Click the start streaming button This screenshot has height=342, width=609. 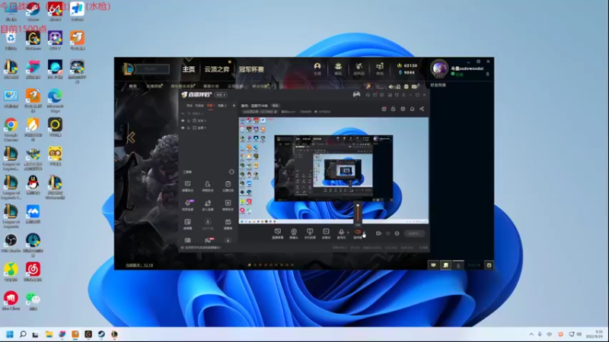[x=414, y=233]
